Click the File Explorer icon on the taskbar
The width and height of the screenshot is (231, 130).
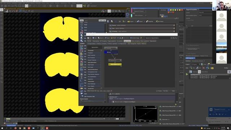(x=24, y=128)
